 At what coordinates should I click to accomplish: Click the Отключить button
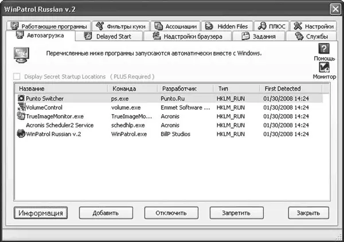(171, 213)
